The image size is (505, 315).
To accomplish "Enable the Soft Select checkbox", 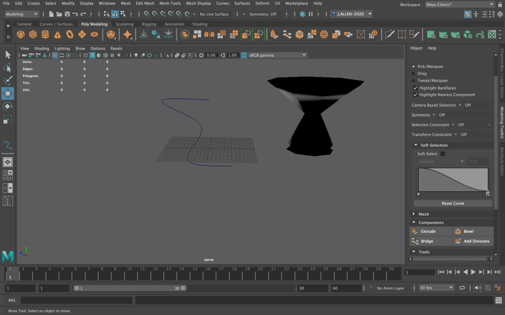I will 442,154.
